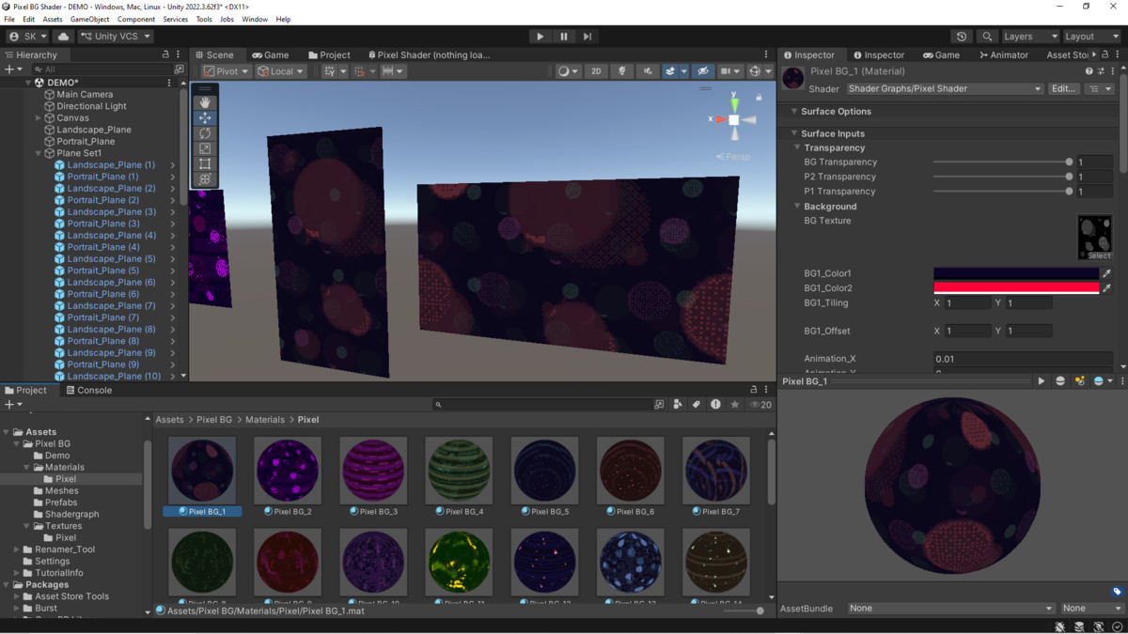Open the global search magnifier icon
The image size is (1128, 634).
coord(987,37)
